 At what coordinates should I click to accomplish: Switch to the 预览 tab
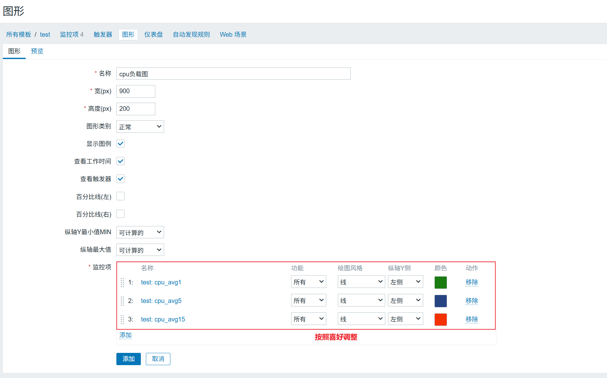(37, 51)
